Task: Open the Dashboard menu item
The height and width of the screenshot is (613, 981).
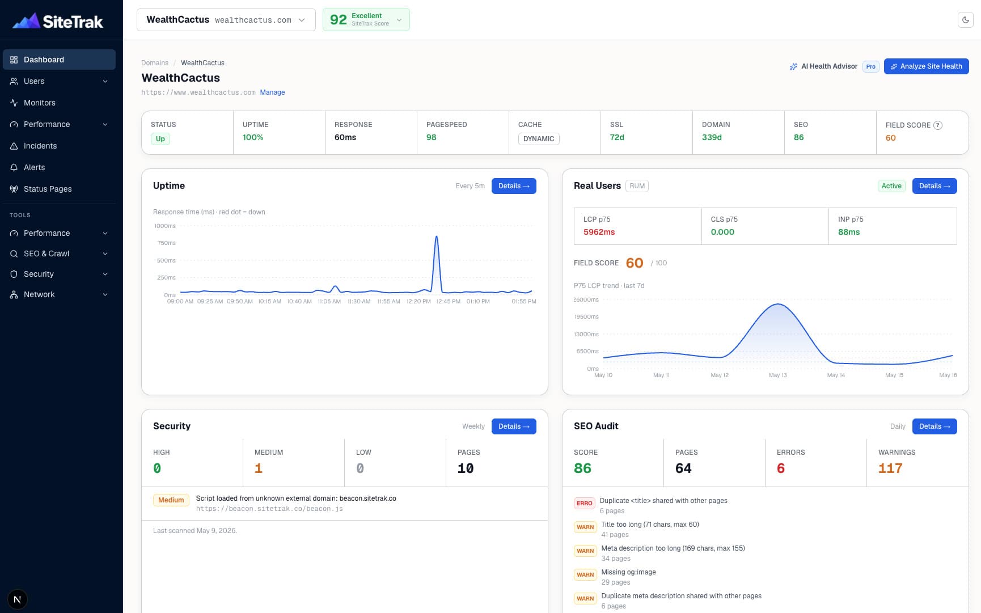Action: 59,60
